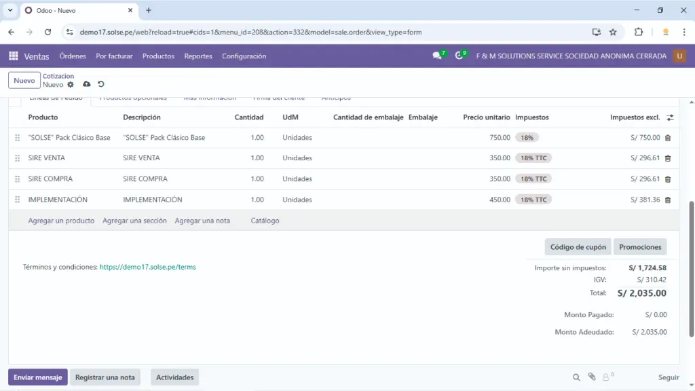
Task: Click Agregar un producto link
Action: tap(61, 221)
